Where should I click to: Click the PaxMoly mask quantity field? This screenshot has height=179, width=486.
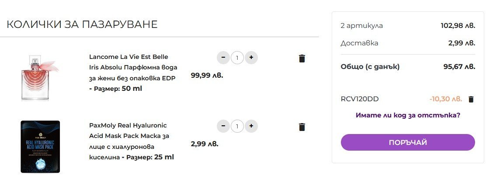tap(237, 126)
